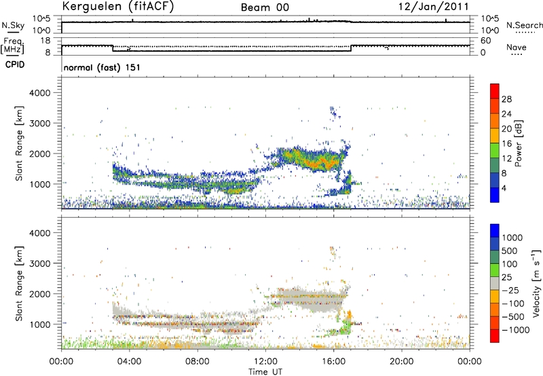Click the yellow-orange 16–20 dB Power color segment
543x376 pixels.
click(495, 136)
